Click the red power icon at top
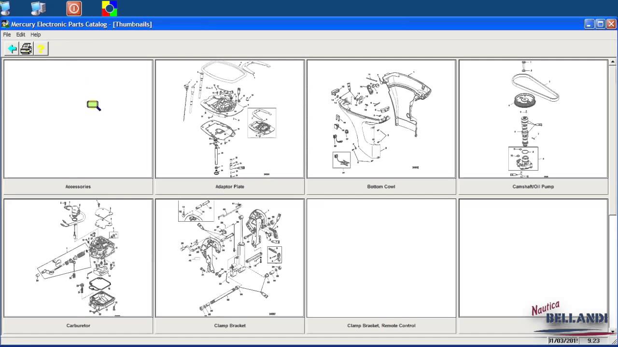Viewport: 618px width, 347px height. coord(74,8)
